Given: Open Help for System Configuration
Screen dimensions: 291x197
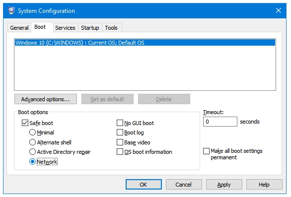Looking at the screenshot, I should click(264, 185).
